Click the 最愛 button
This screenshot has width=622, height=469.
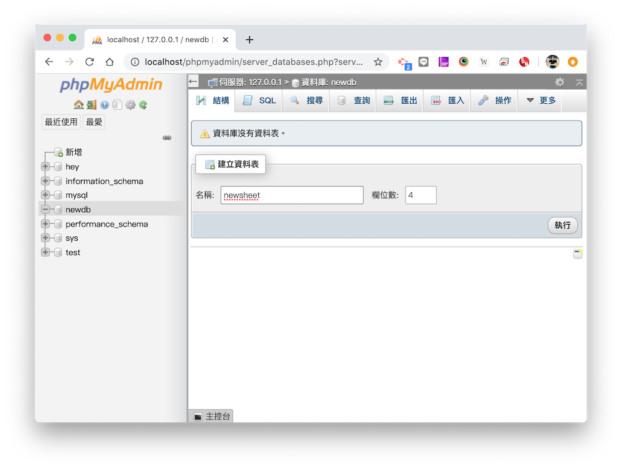pos(94,122)
